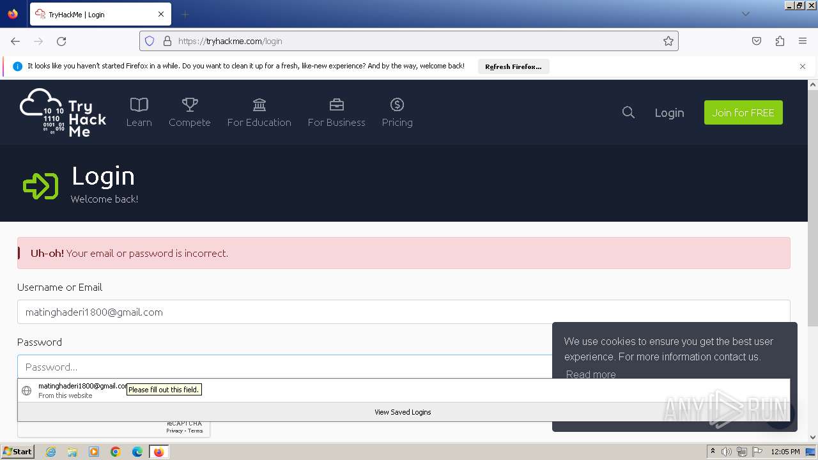Image resolution: width=818 pixels, height=460 pixels.
Task: Open the Compete trophy icon
Action: click(190, 105)
